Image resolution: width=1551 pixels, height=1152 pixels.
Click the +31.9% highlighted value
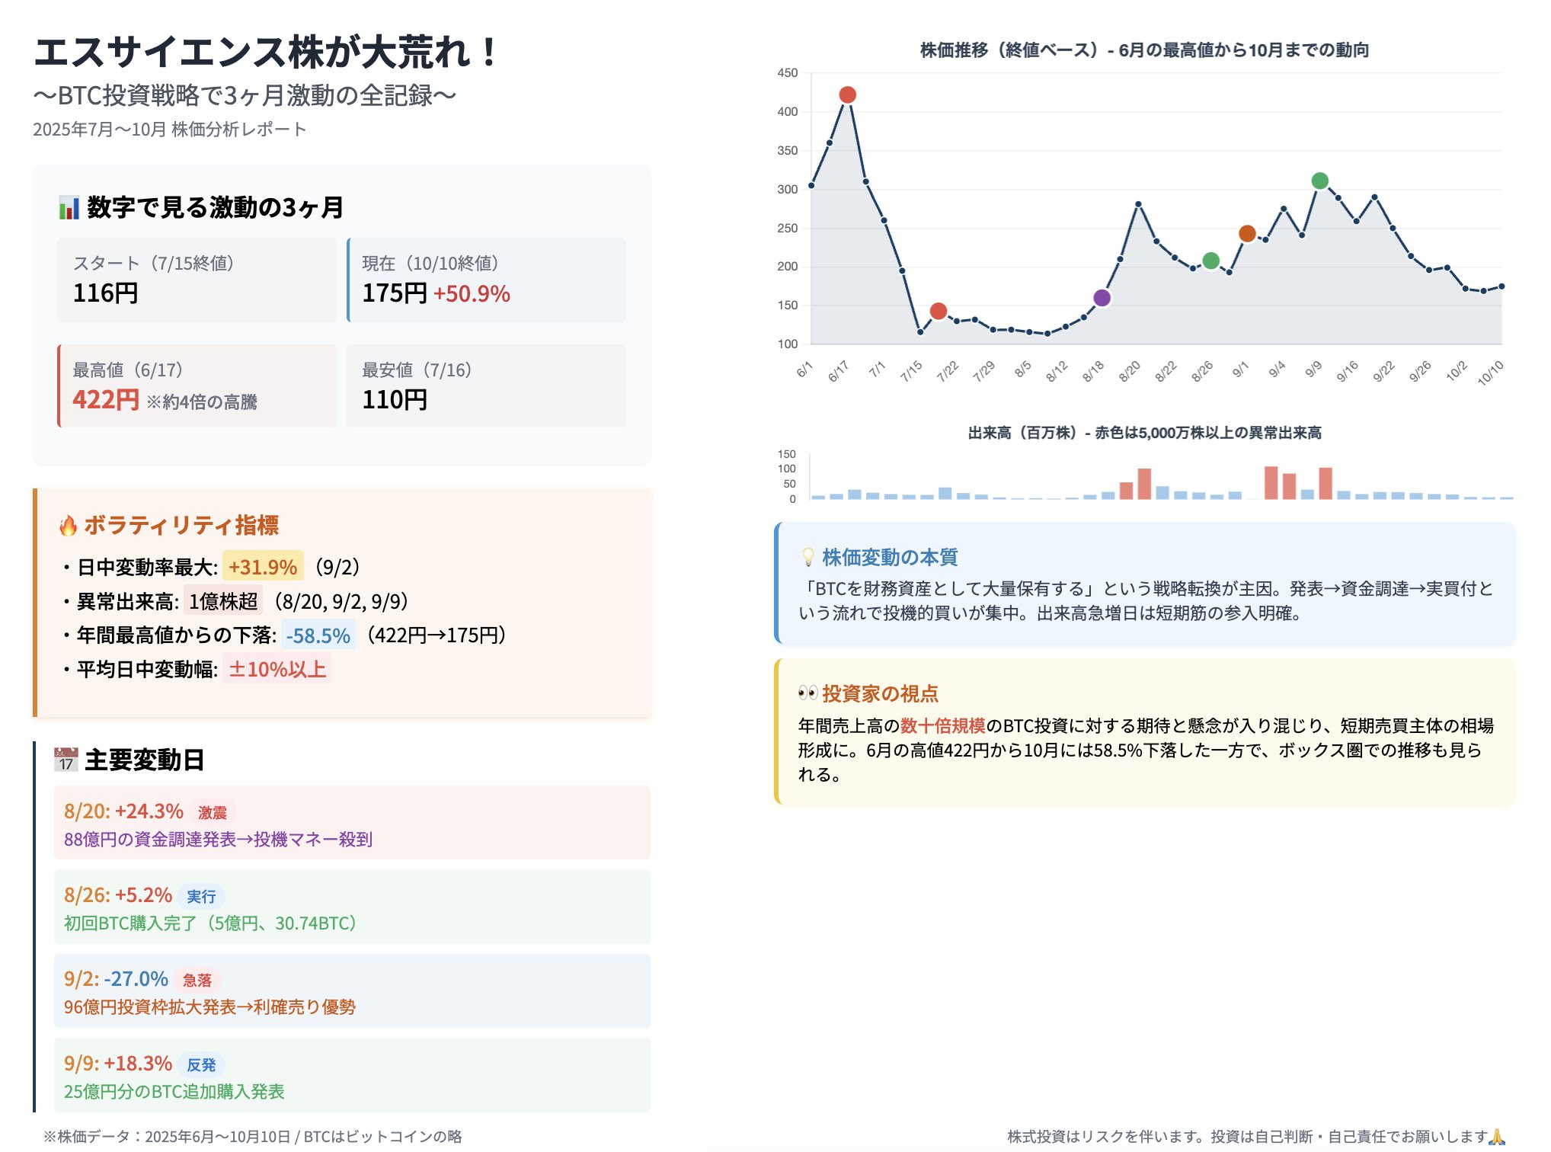(263, 568)
